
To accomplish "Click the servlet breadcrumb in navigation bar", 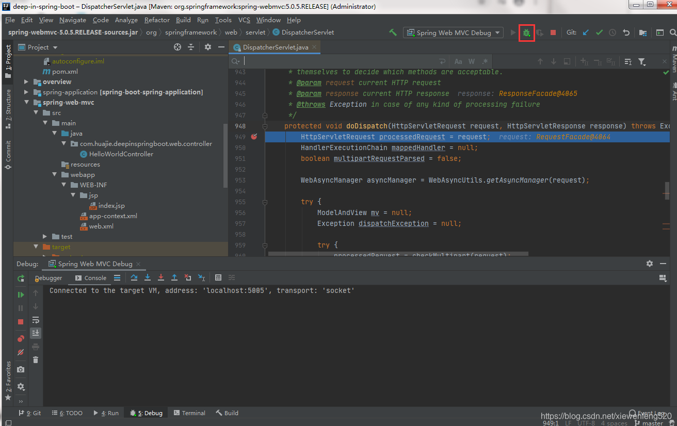I will pyautogui.click(x=255, y=32).
